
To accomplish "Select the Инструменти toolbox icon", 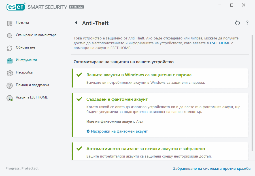I will click(x=9, y=60).
